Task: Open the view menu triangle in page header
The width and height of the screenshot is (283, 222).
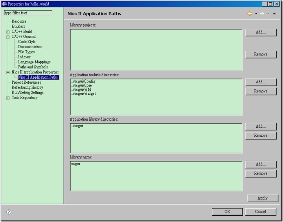Action: 274,14
